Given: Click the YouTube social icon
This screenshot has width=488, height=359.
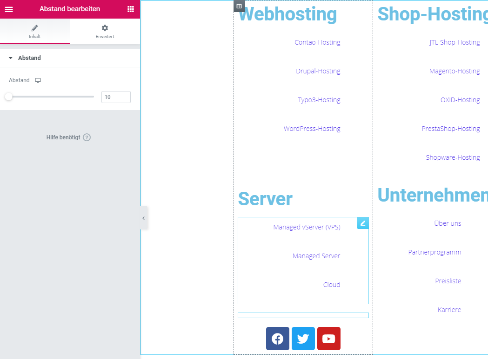Looking at the screenshot, I should pyautogui.click(x=329, y=339).
